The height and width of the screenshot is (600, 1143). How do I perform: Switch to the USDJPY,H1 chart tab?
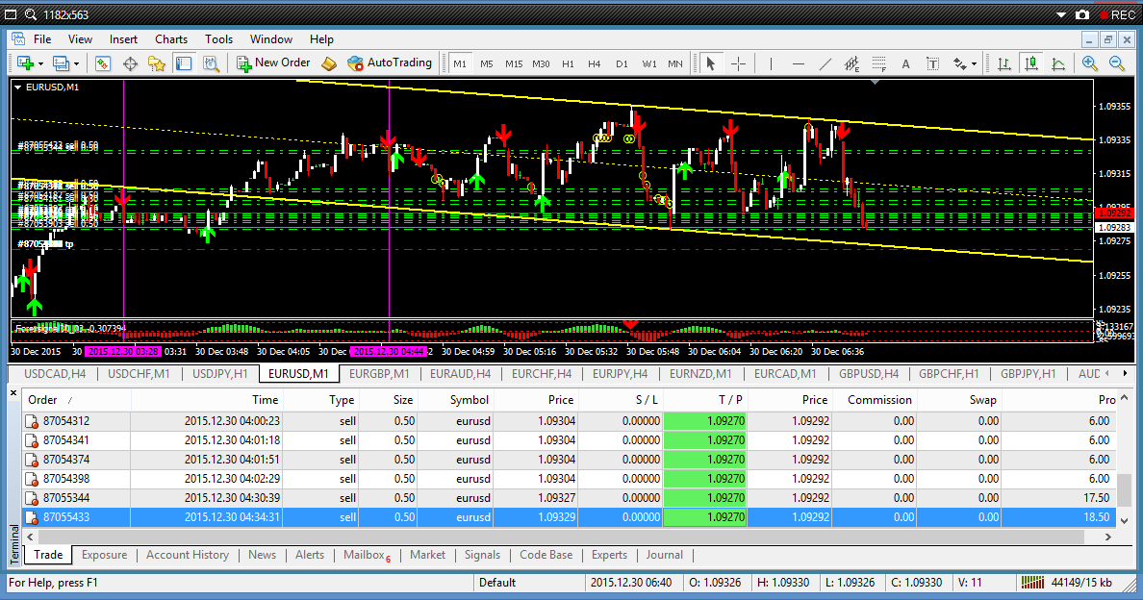point(220,373)
